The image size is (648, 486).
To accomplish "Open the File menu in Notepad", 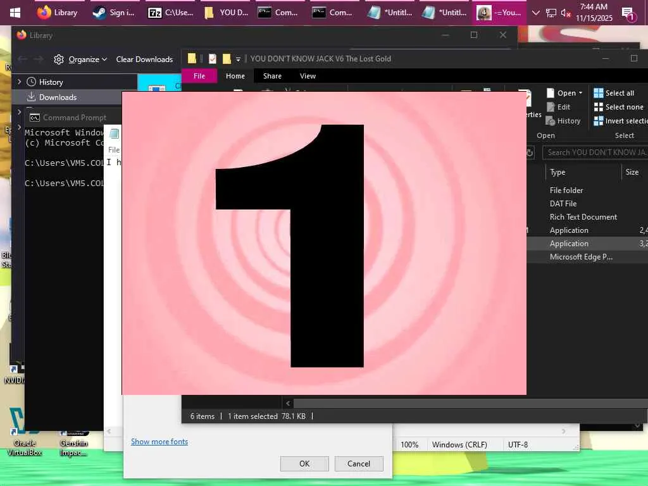I will 114,149.
